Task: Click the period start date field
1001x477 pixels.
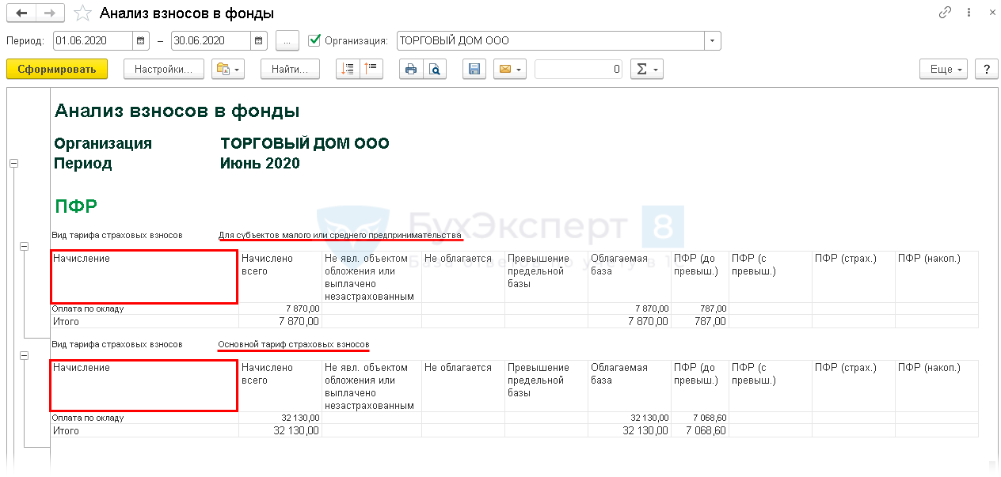Action: (92, 40)
